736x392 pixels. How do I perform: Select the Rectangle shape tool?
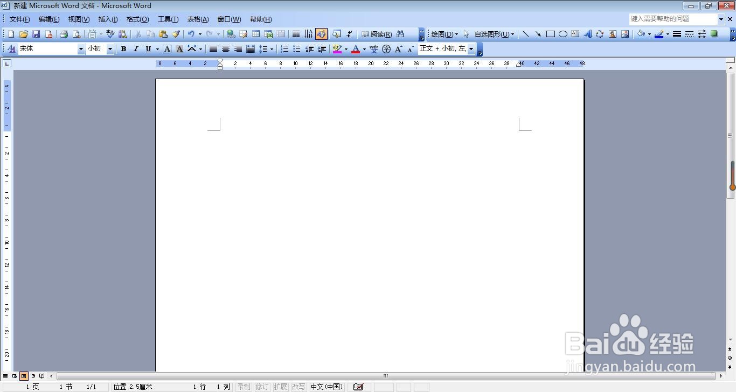(x=550, y=34)
